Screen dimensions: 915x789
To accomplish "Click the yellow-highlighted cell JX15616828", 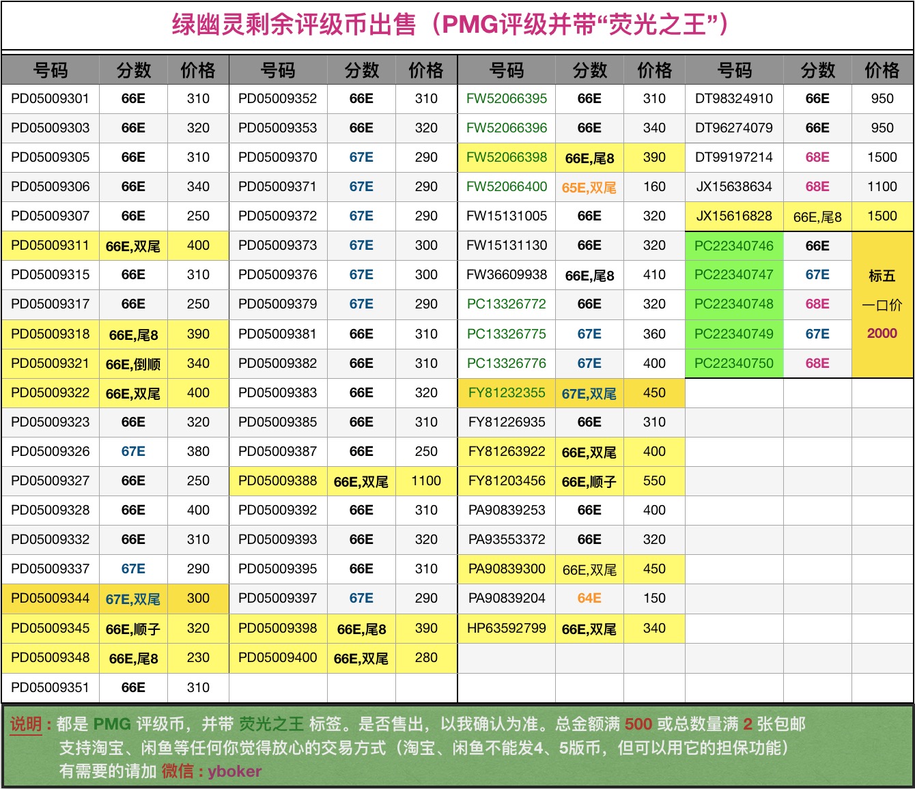I will point(734,216).
